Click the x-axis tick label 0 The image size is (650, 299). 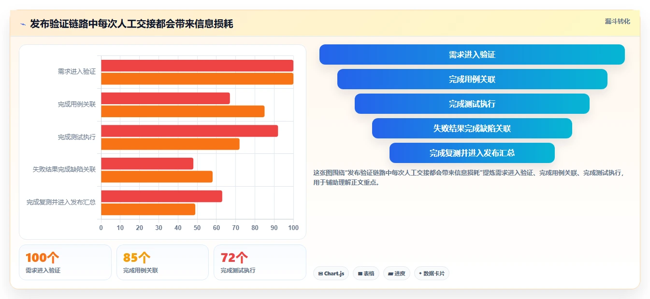101,228
